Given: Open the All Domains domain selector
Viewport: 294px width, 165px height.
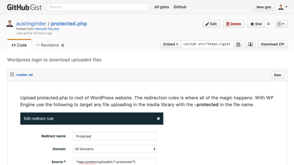Looking at the screenshot, I should pos(114,149).
